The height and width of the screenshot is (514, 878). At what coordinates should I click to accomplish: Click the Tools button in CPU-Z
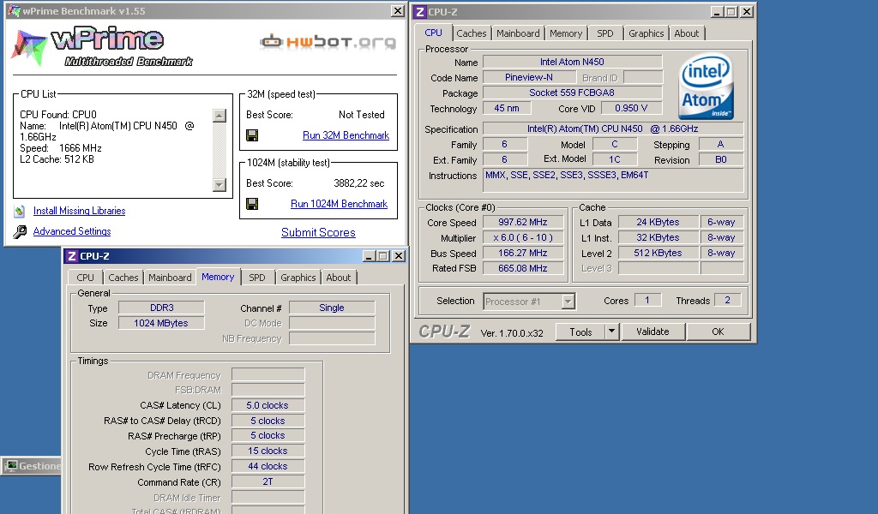point(580,332)
